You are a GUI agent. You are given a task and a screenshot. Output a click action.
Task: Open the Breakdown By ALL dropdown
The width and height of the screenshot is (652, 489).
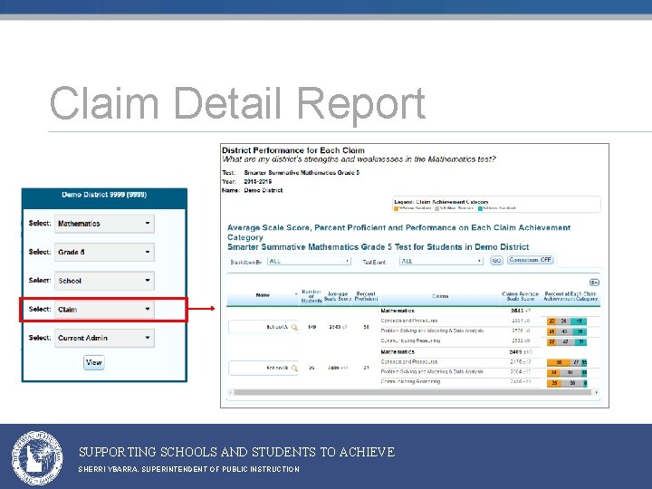310,261
